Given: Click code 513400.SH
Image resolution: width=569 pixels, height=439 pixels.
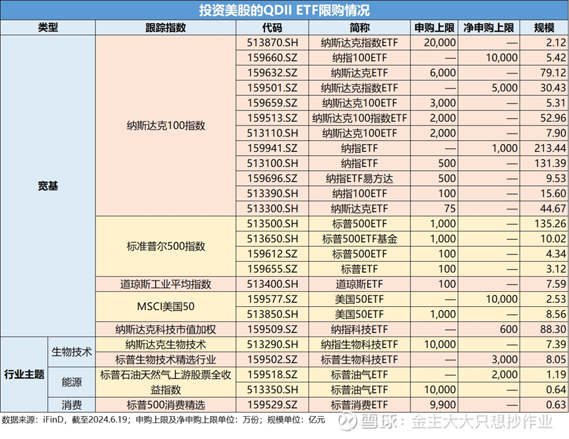Looking at the screenshot, I should 272,284.
